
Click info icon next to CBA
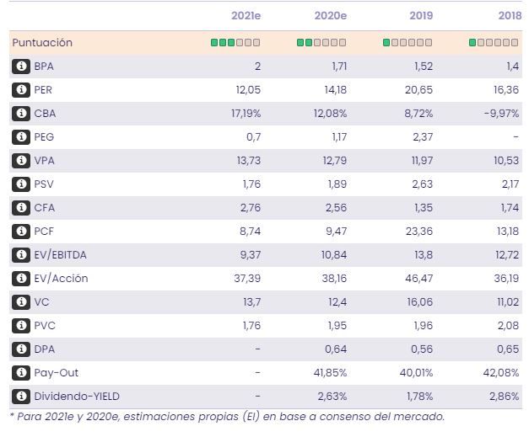20,114
